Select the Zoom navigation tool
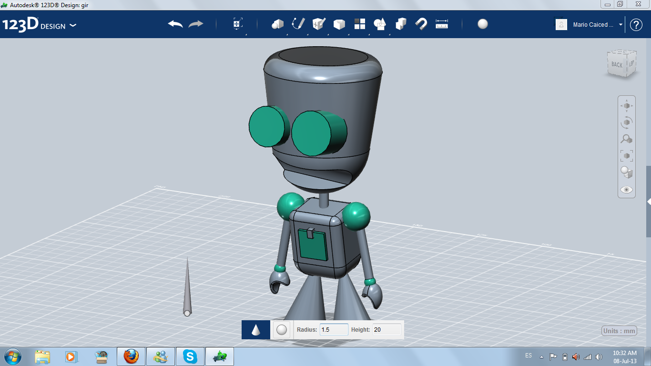This screenshot has width=651, height=366. tap(627, 139)
